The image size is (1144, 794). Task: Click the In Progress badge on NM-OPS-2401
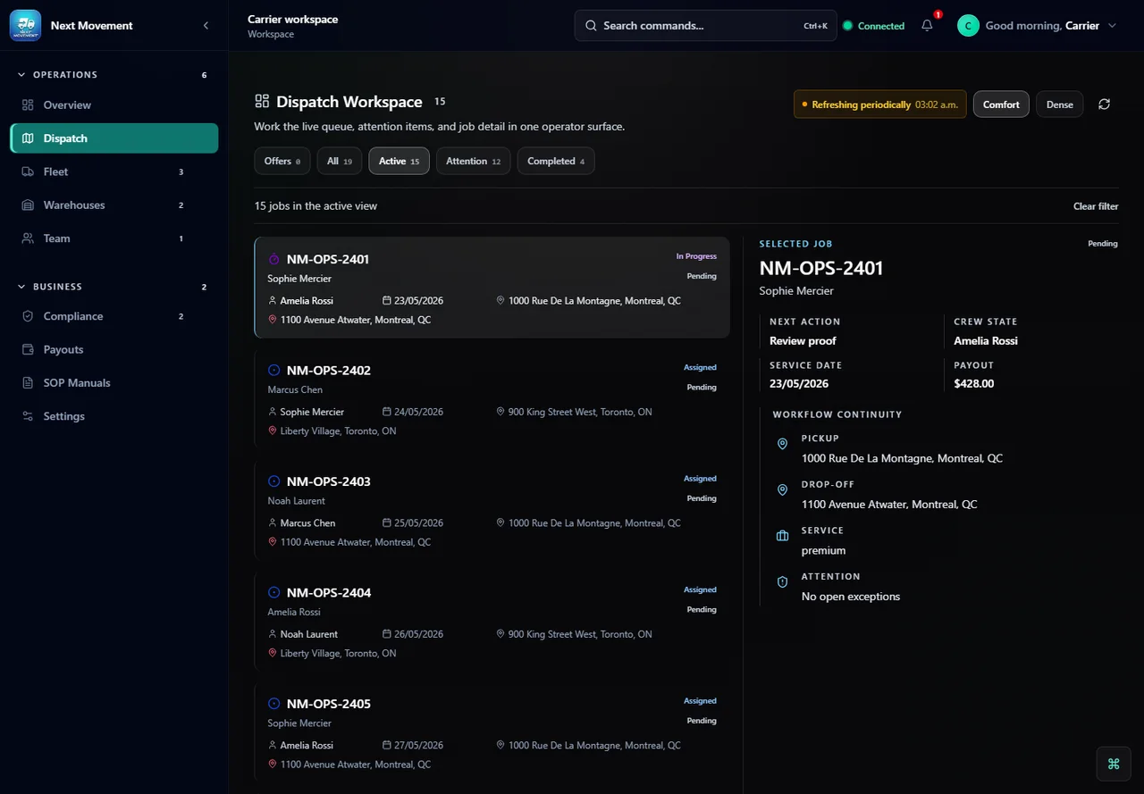click(696, 256)
